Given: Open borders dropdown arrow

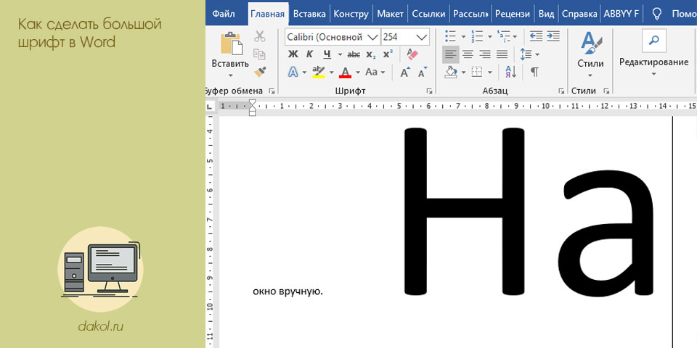Looking at the screenshot, I should 490,72.
